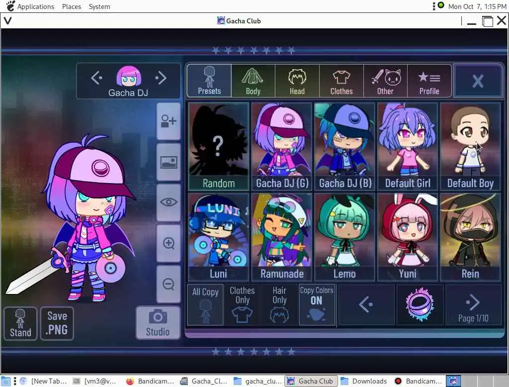The width and height of the screenshot is (509, 387).
Task: Click the add character icon
Action: click(x=169, y=121)
